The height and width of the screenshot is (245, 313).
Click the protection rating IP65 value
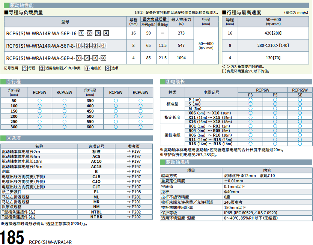tap(251, 213)
